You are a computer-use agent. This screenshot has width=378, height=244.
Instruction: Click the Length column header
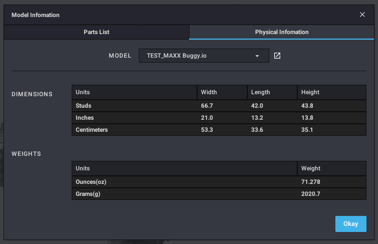[x=272, y=92]
